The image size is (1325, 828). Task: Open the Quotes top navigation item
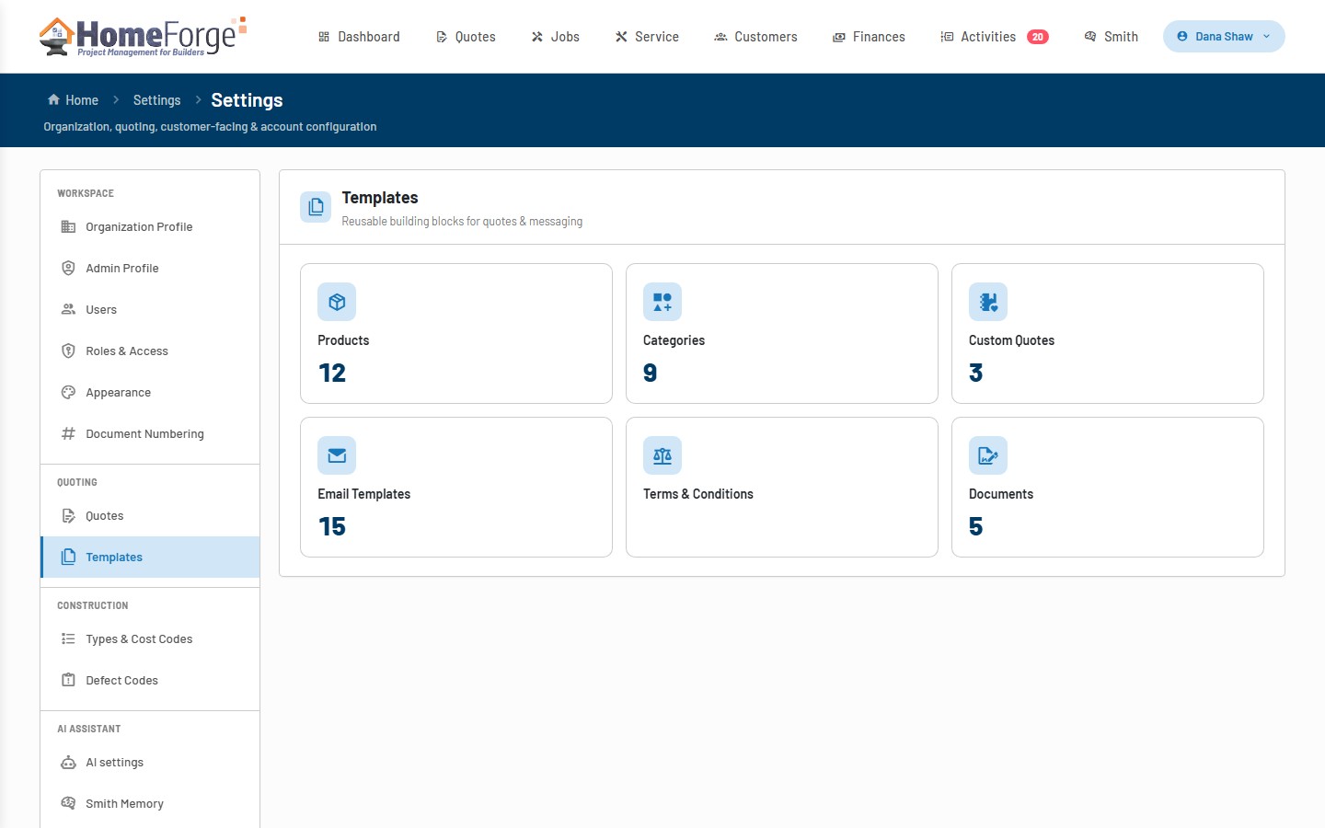[x=466, y=37]
